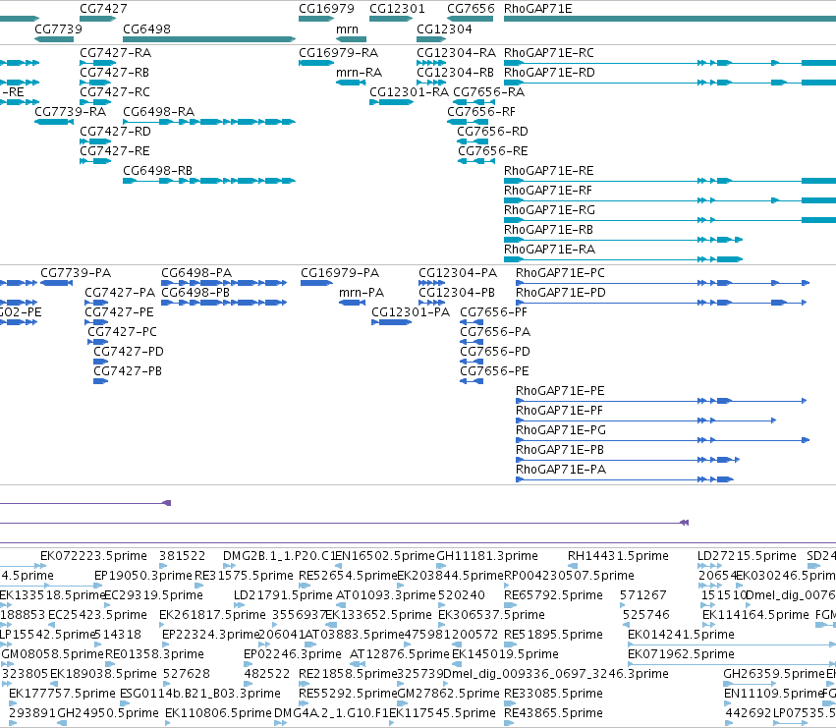Select transcript CG7739-RA
836x728 pixels.
coord(54,122)
